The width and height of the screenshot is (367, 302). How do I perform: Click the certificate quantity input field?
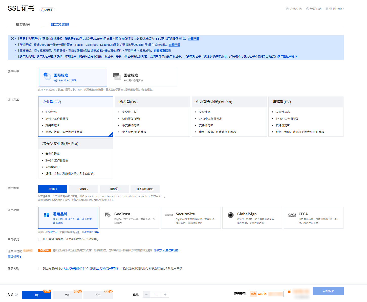[156, 294]
